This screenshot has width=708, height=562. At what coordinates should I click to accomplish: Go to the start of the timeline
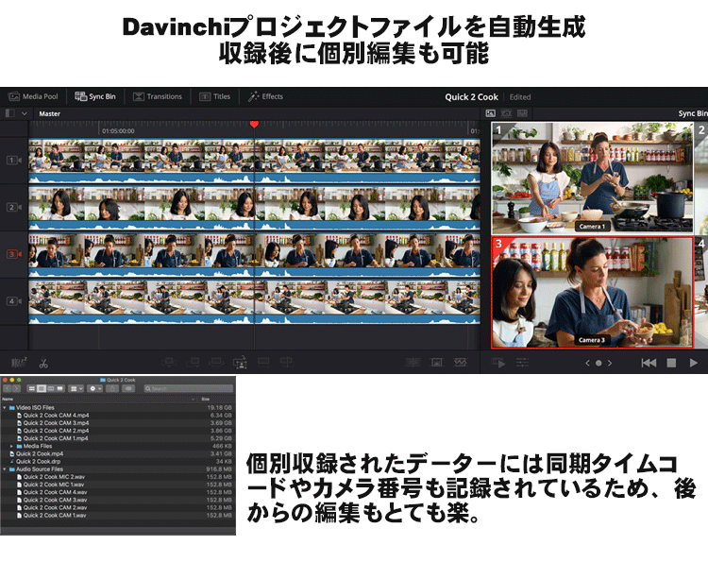649,363
